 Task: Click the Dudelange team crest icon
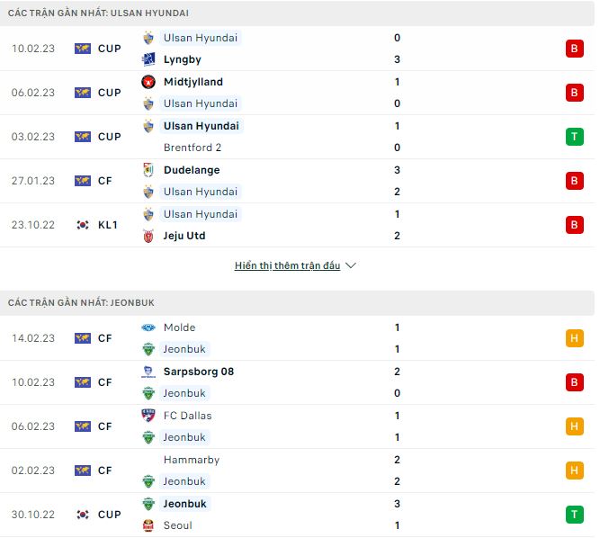click(x=148, y=170)
